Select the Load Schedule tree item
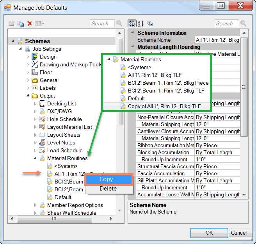 (x=65, y=150)
